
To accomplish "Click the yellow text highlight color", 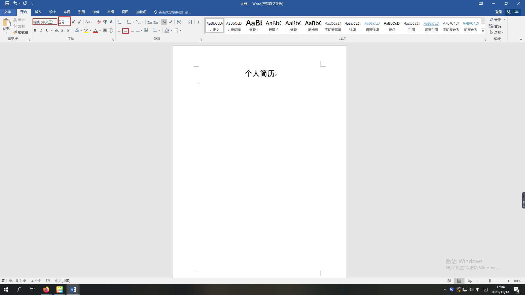I will pos(86,30).
